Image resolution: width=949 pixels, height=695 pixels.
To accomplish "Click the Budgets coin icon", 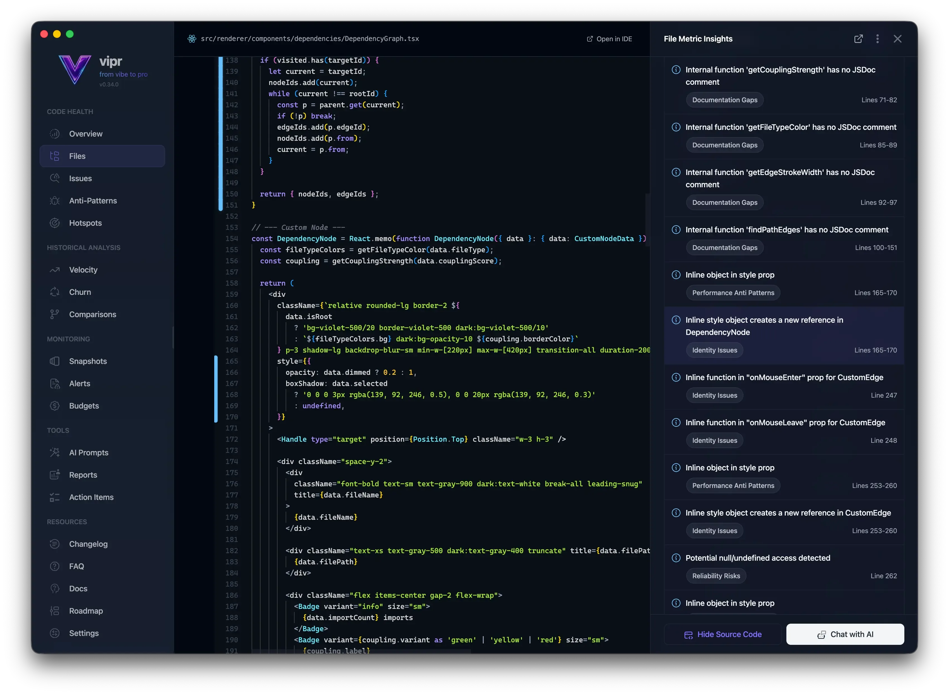I will pyautogui.click(x=55, y=405).
